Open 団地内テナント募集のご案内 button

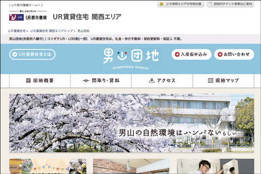[x=230, y=4]
